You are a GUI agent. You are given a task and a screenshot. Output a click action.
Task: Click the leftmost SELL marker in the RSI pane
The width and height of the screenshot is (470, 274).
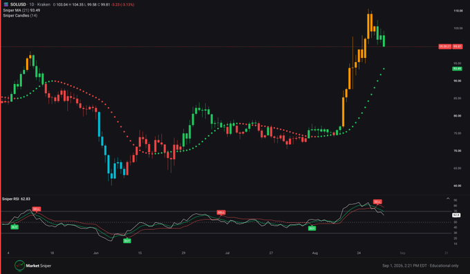(36, 208)
